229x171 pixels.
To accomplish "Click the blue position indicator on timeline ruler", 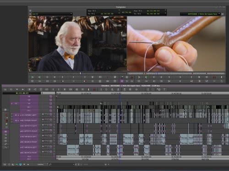I will click(120, 93).
